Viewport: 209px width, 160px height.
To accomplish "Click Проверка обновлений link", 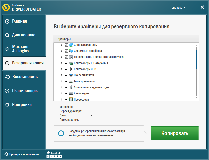I will (24, 154).
